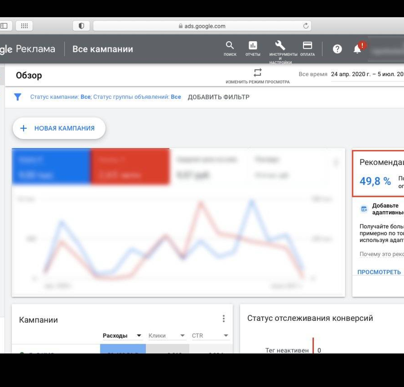
Task: Click the help question mark icon
Action: pyautogui.click(x=337, y=49)
